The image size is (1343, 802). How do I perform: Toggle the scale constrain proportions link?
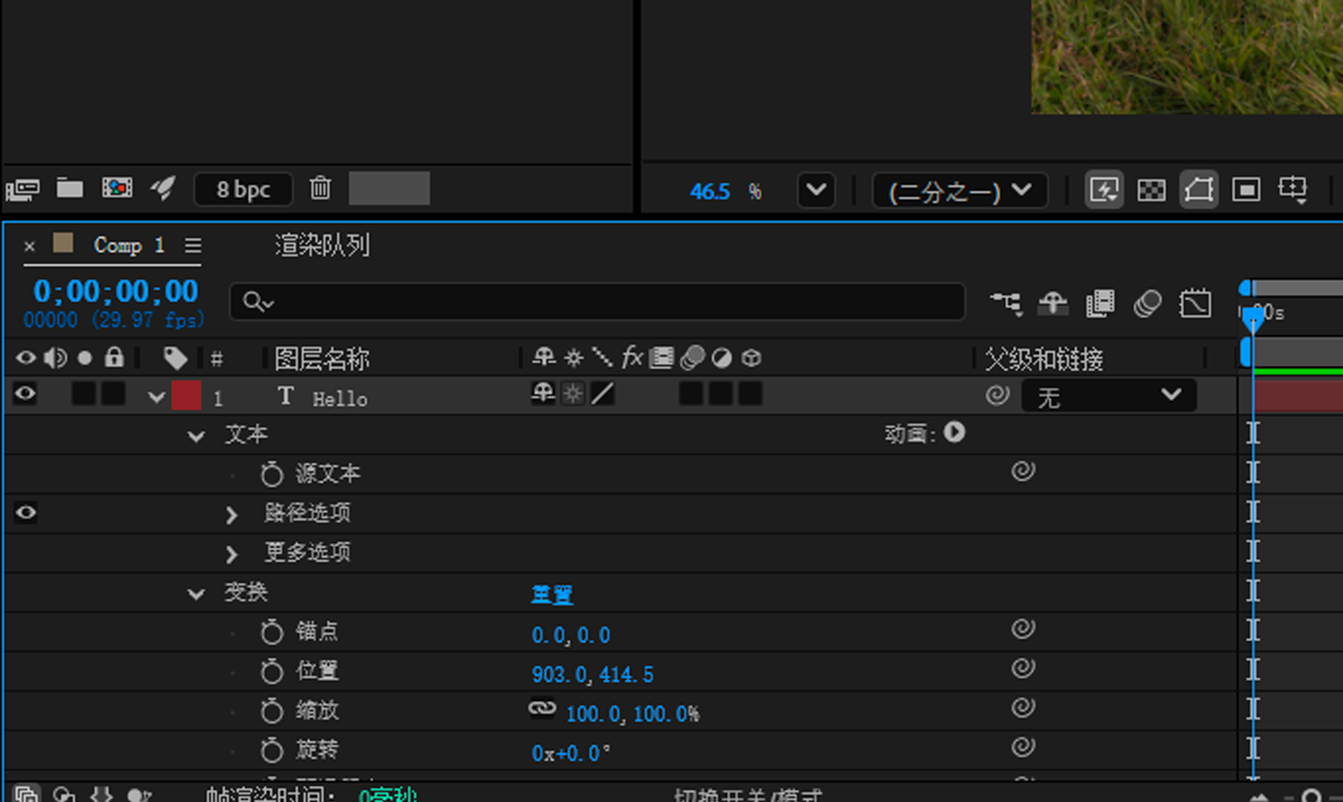[x=542, y=709]
